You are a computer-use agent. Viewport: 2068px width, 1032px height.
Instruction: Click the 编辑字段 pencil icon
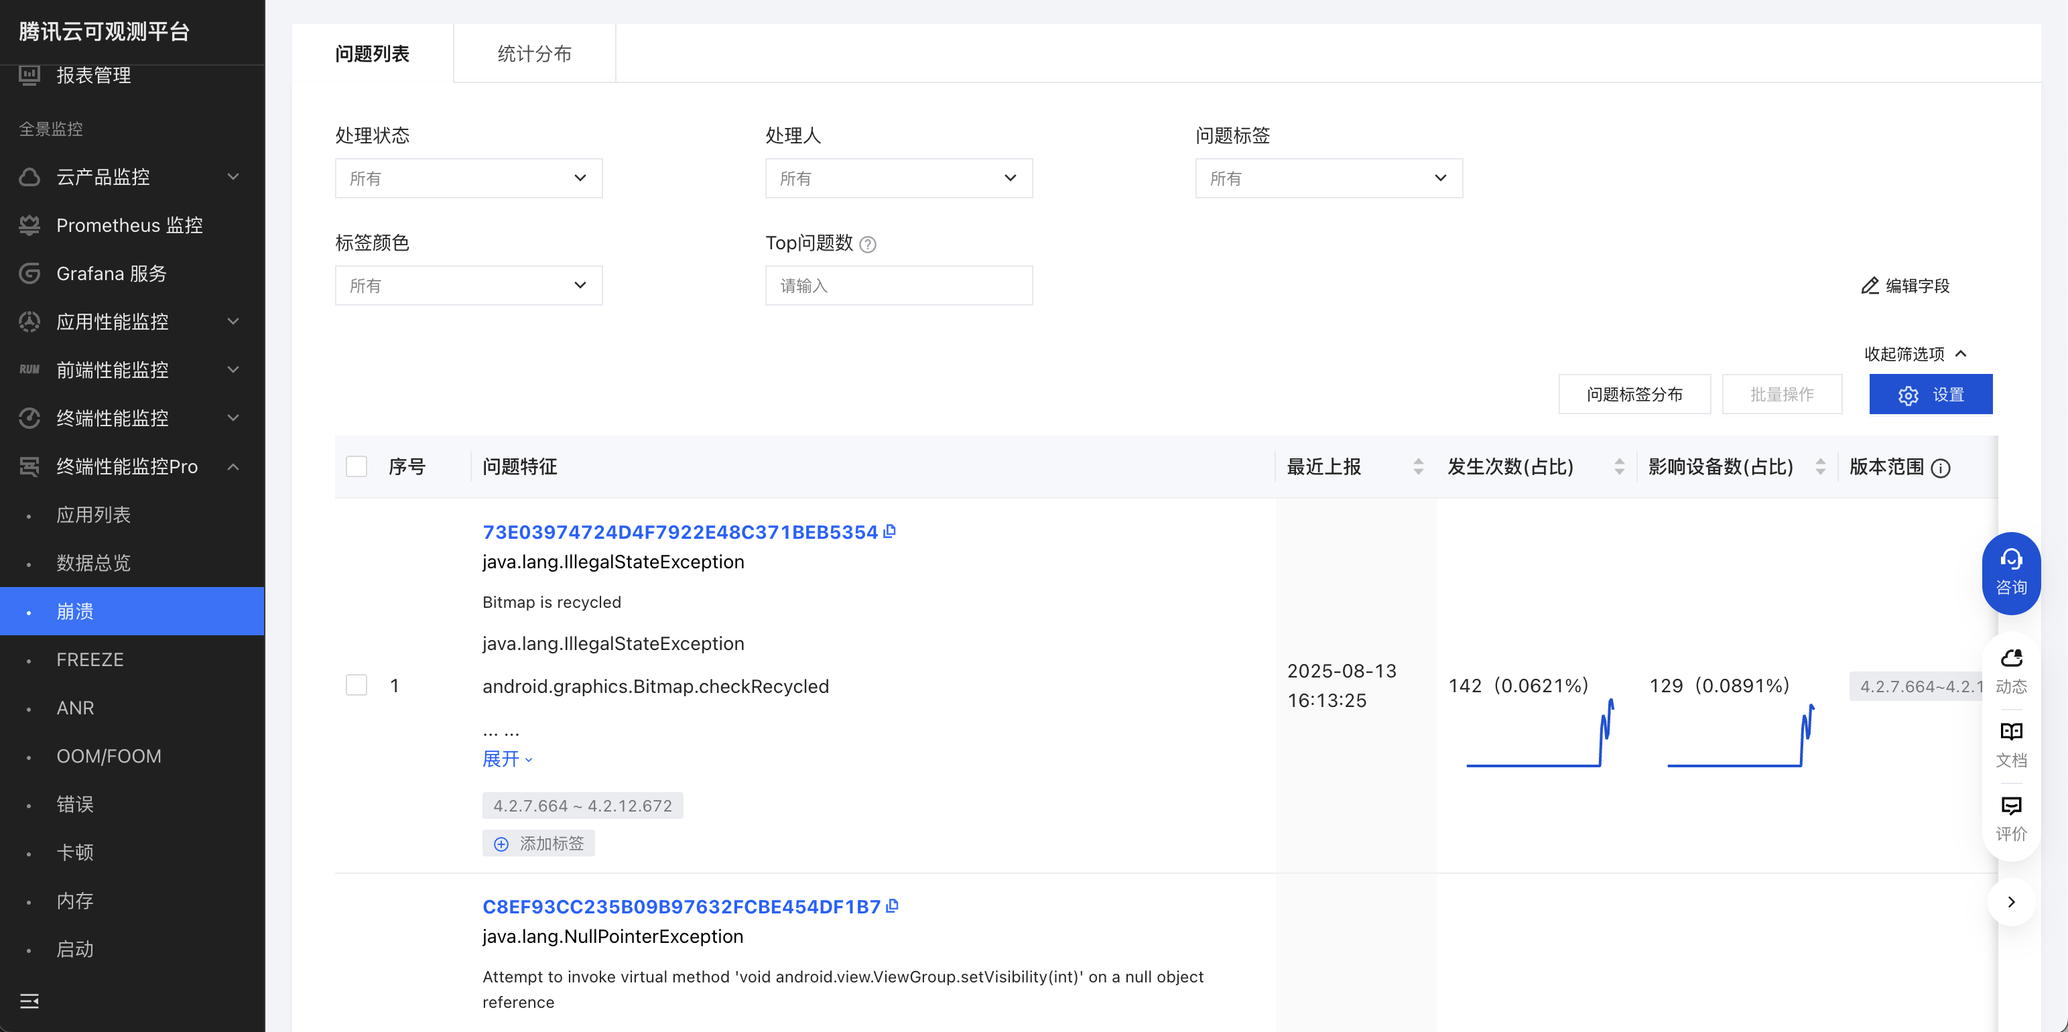(x=1870, y=286)
